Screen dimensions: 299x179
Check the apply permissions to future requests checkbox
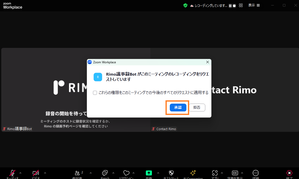pyautogui.click(x=95, y=93)
